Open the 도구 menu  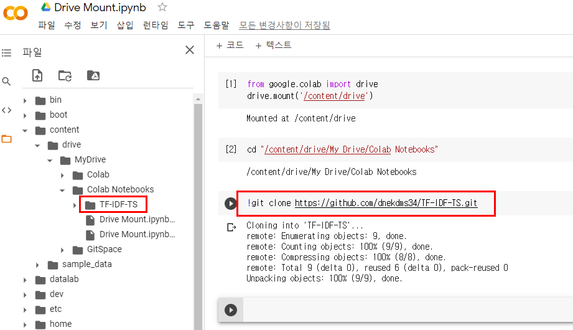click(x=186, y=25)
